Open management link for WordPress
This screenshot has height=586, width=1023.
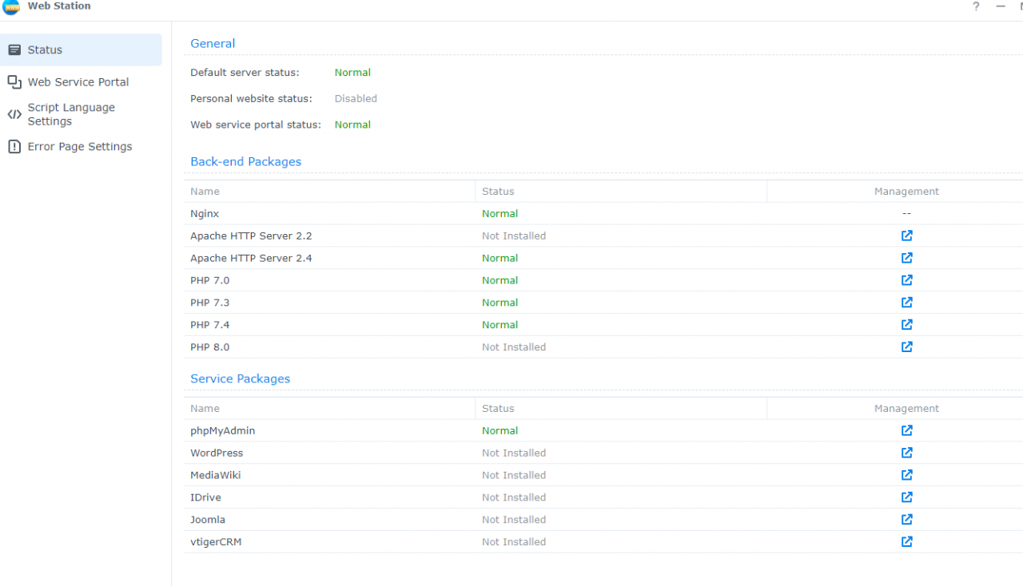906,453
